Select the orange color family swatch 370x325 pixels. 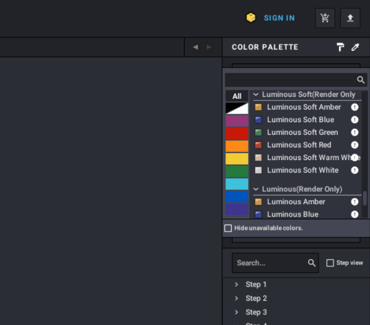[236, 146]
